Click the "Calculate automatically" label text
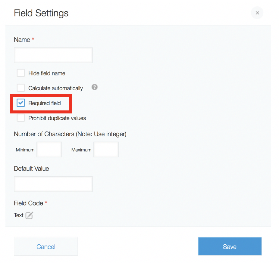 [x=55, y=88]
